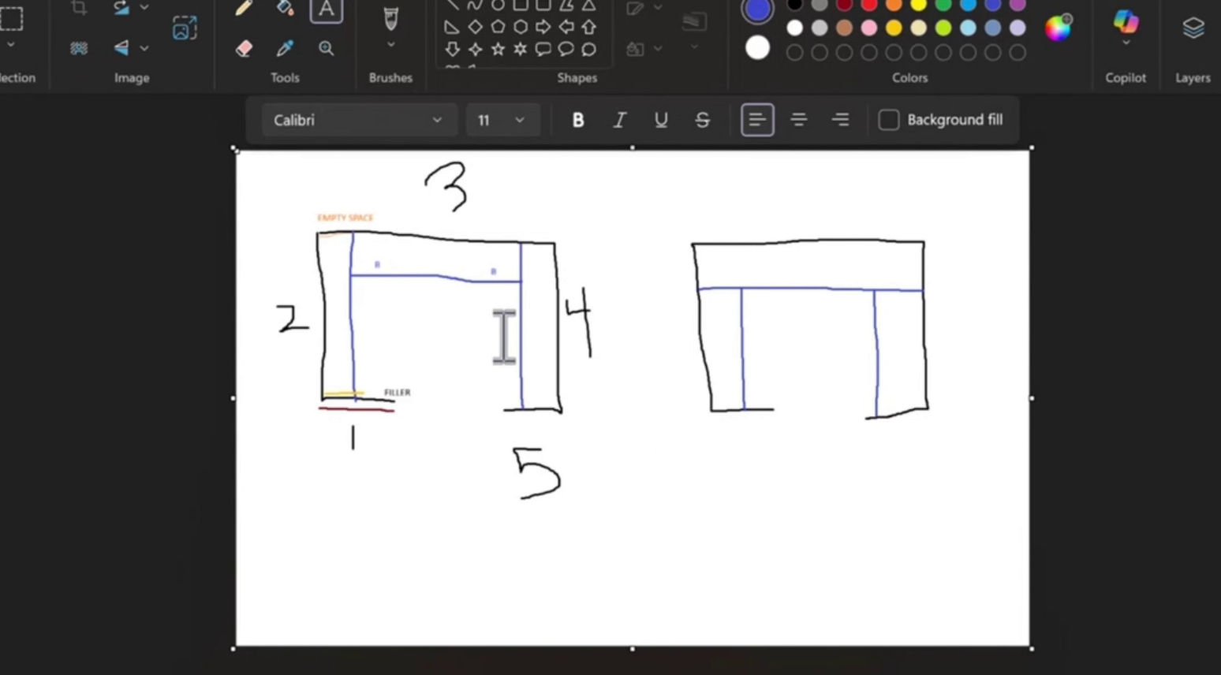
Task: Choose the rounded rectangle callout shape
Action: (543, 50)
